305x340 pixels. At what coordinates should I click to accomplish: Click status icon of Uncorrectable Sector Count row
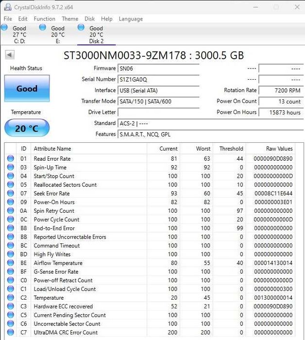click(x=10, y=323)
